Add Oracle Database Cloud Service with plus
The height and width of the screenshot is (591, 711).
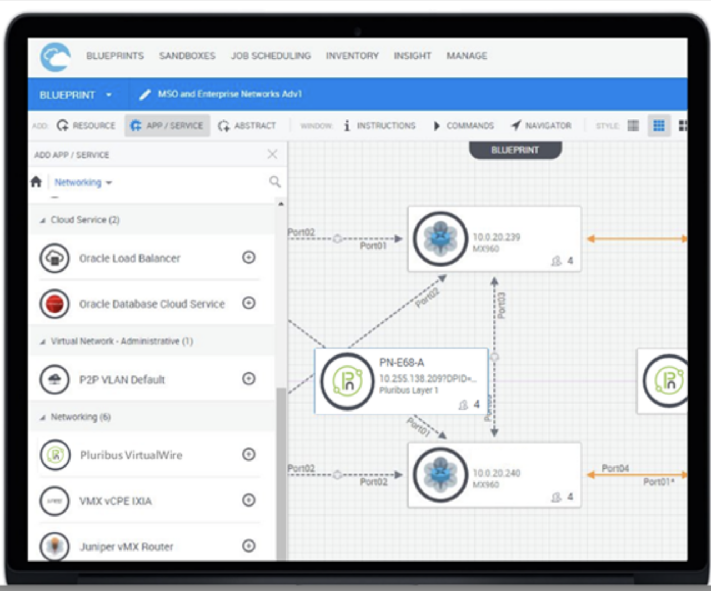click(249, 303)
